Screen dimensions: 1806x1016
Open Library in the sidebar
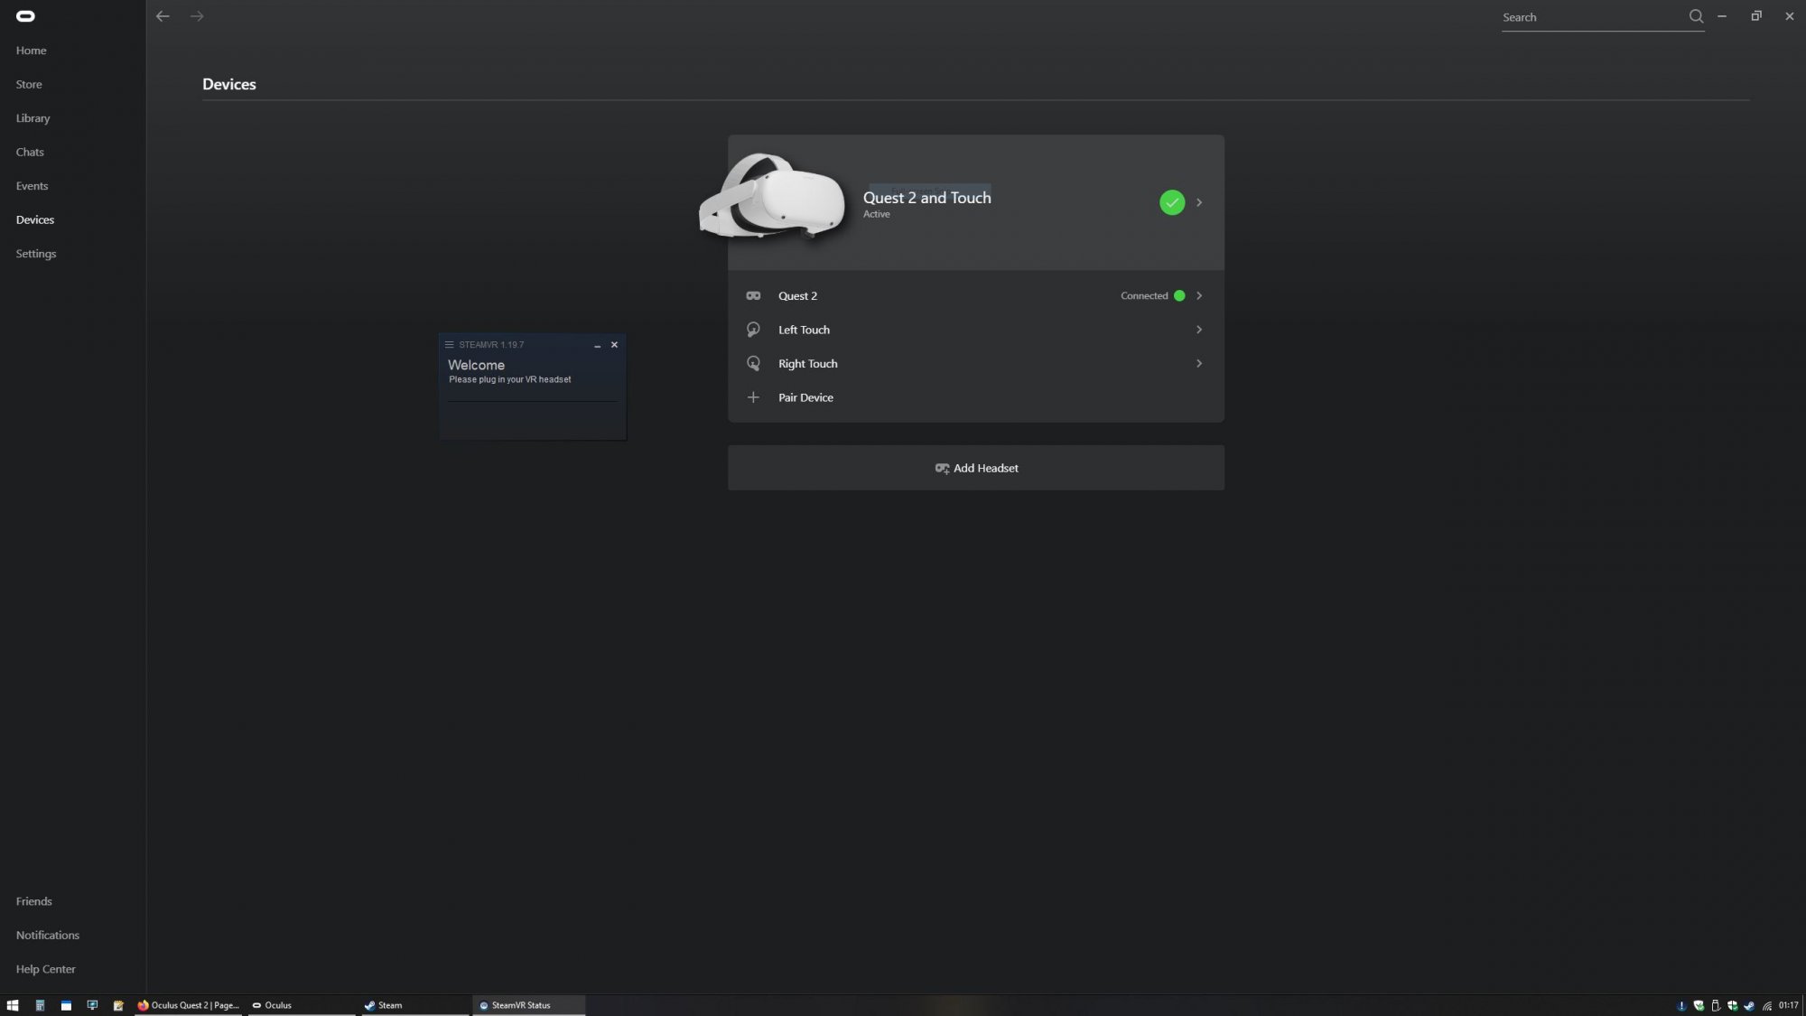click(33, 118)
